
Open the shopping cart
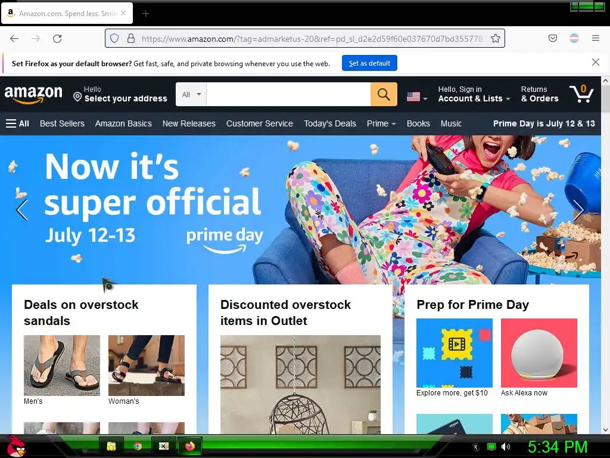coord(581,94)
